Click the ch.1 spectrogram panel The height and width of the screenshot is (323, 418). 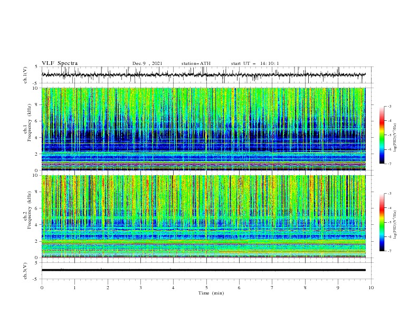203,129
